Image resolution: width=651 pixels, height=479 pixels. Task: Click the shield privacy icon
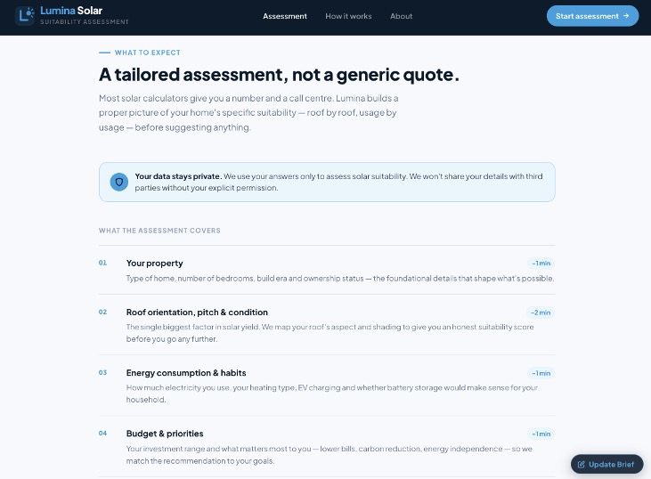pyautogui.click(x=119, y=182)
